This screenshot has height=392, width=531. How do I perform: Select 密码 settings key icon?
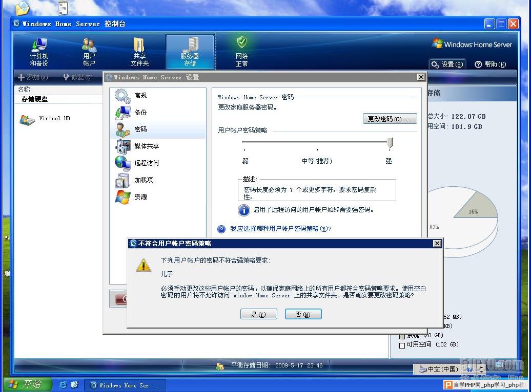[122, 129]
